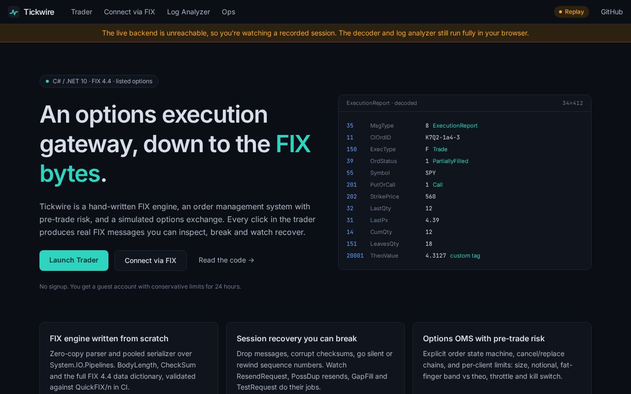Click the TheoValue 4.3127 value
This screenshot has width=631, height=394.
coord(436,256)
